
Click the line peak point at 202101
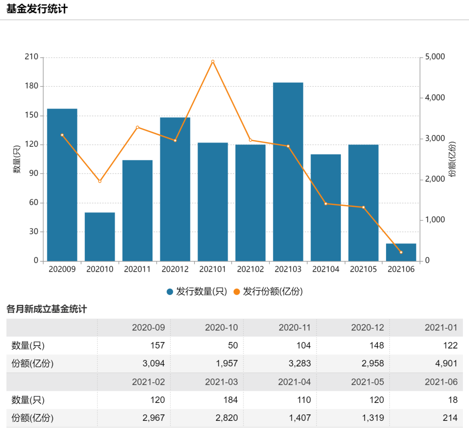(x=213, y=61)
